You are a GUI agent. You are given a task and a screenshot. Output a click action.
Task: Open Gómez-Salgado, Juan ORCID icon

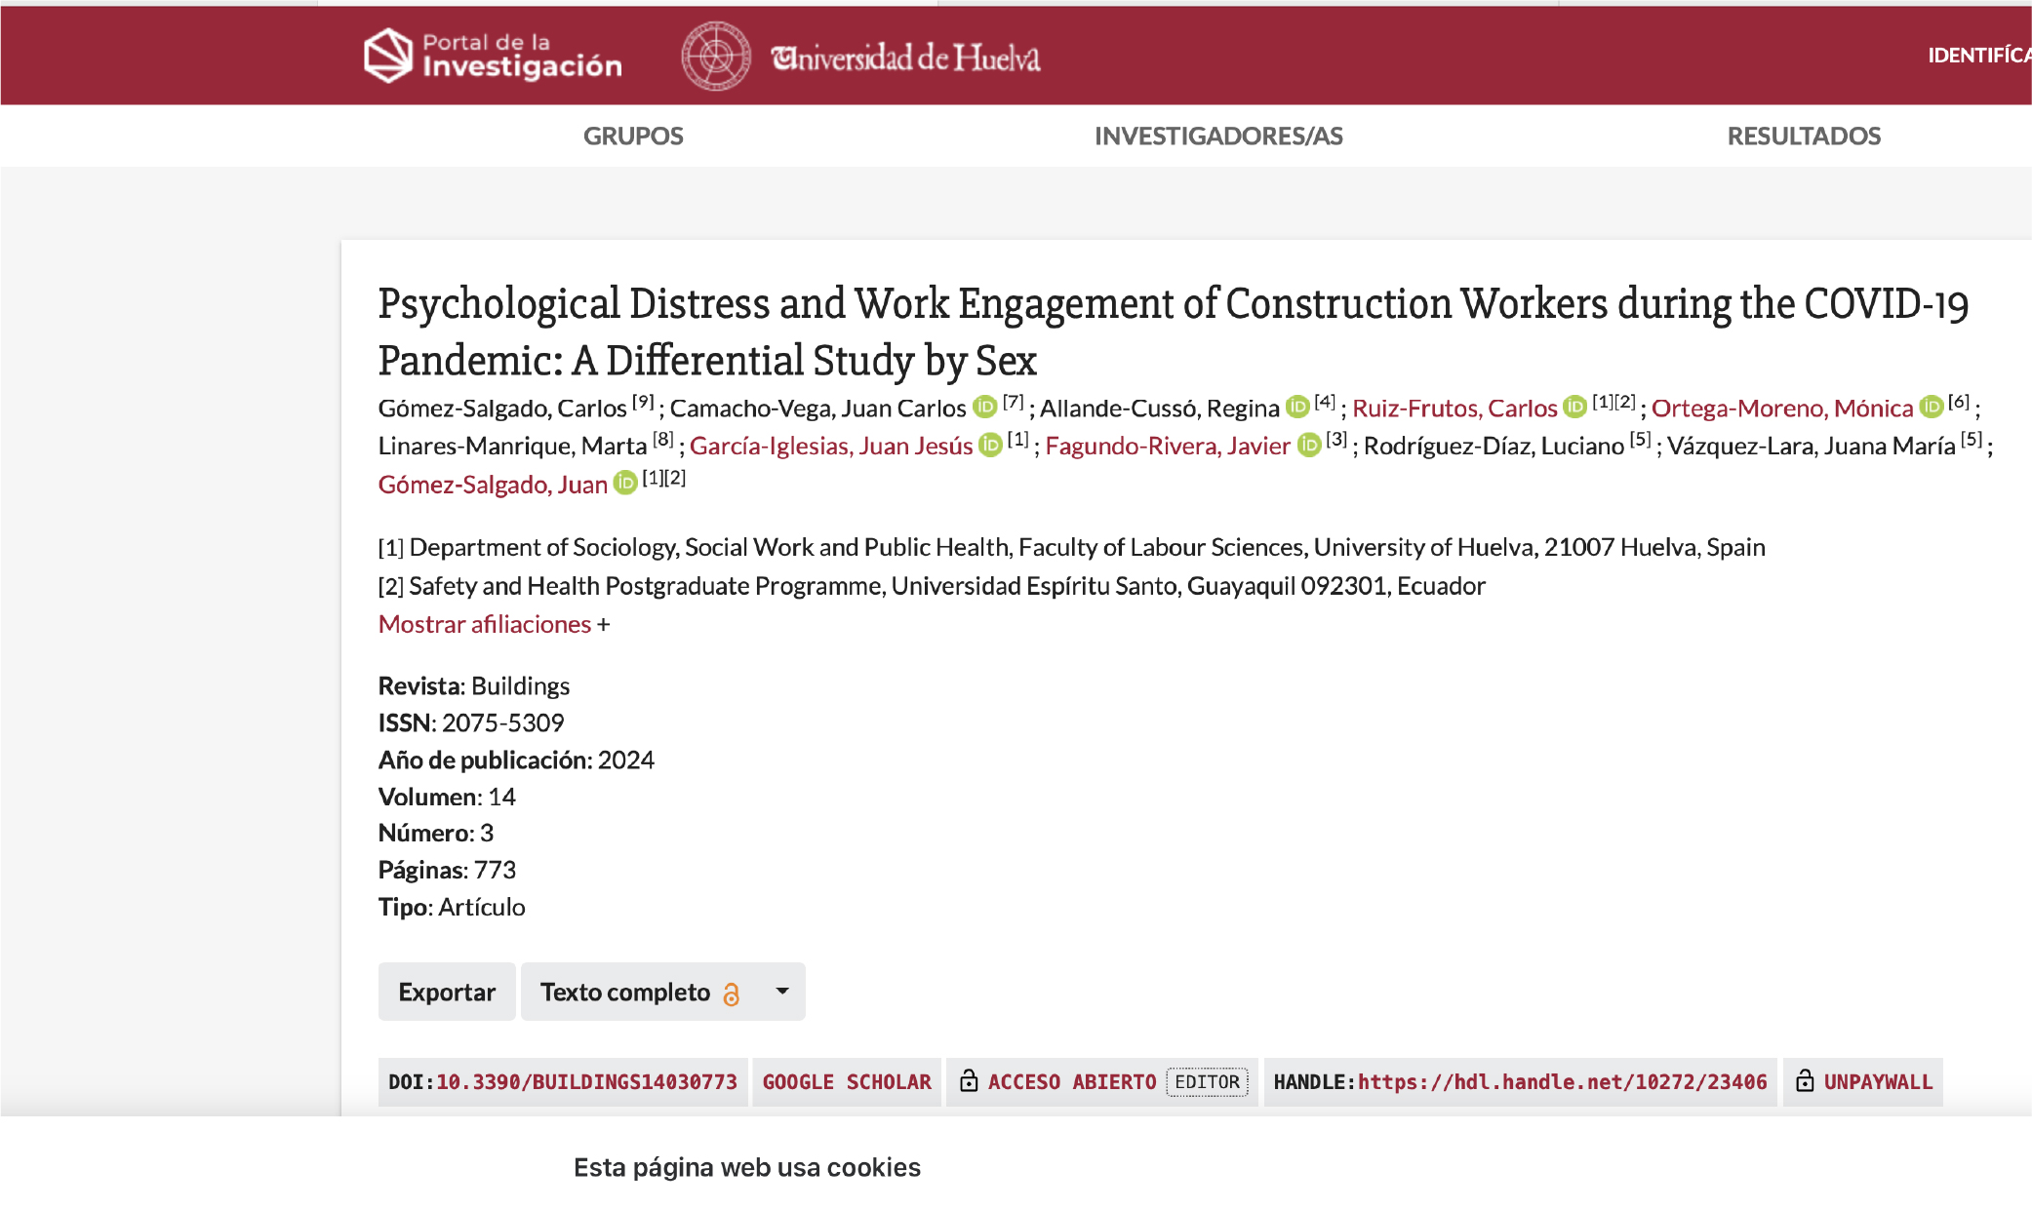(x=625, y=483)
